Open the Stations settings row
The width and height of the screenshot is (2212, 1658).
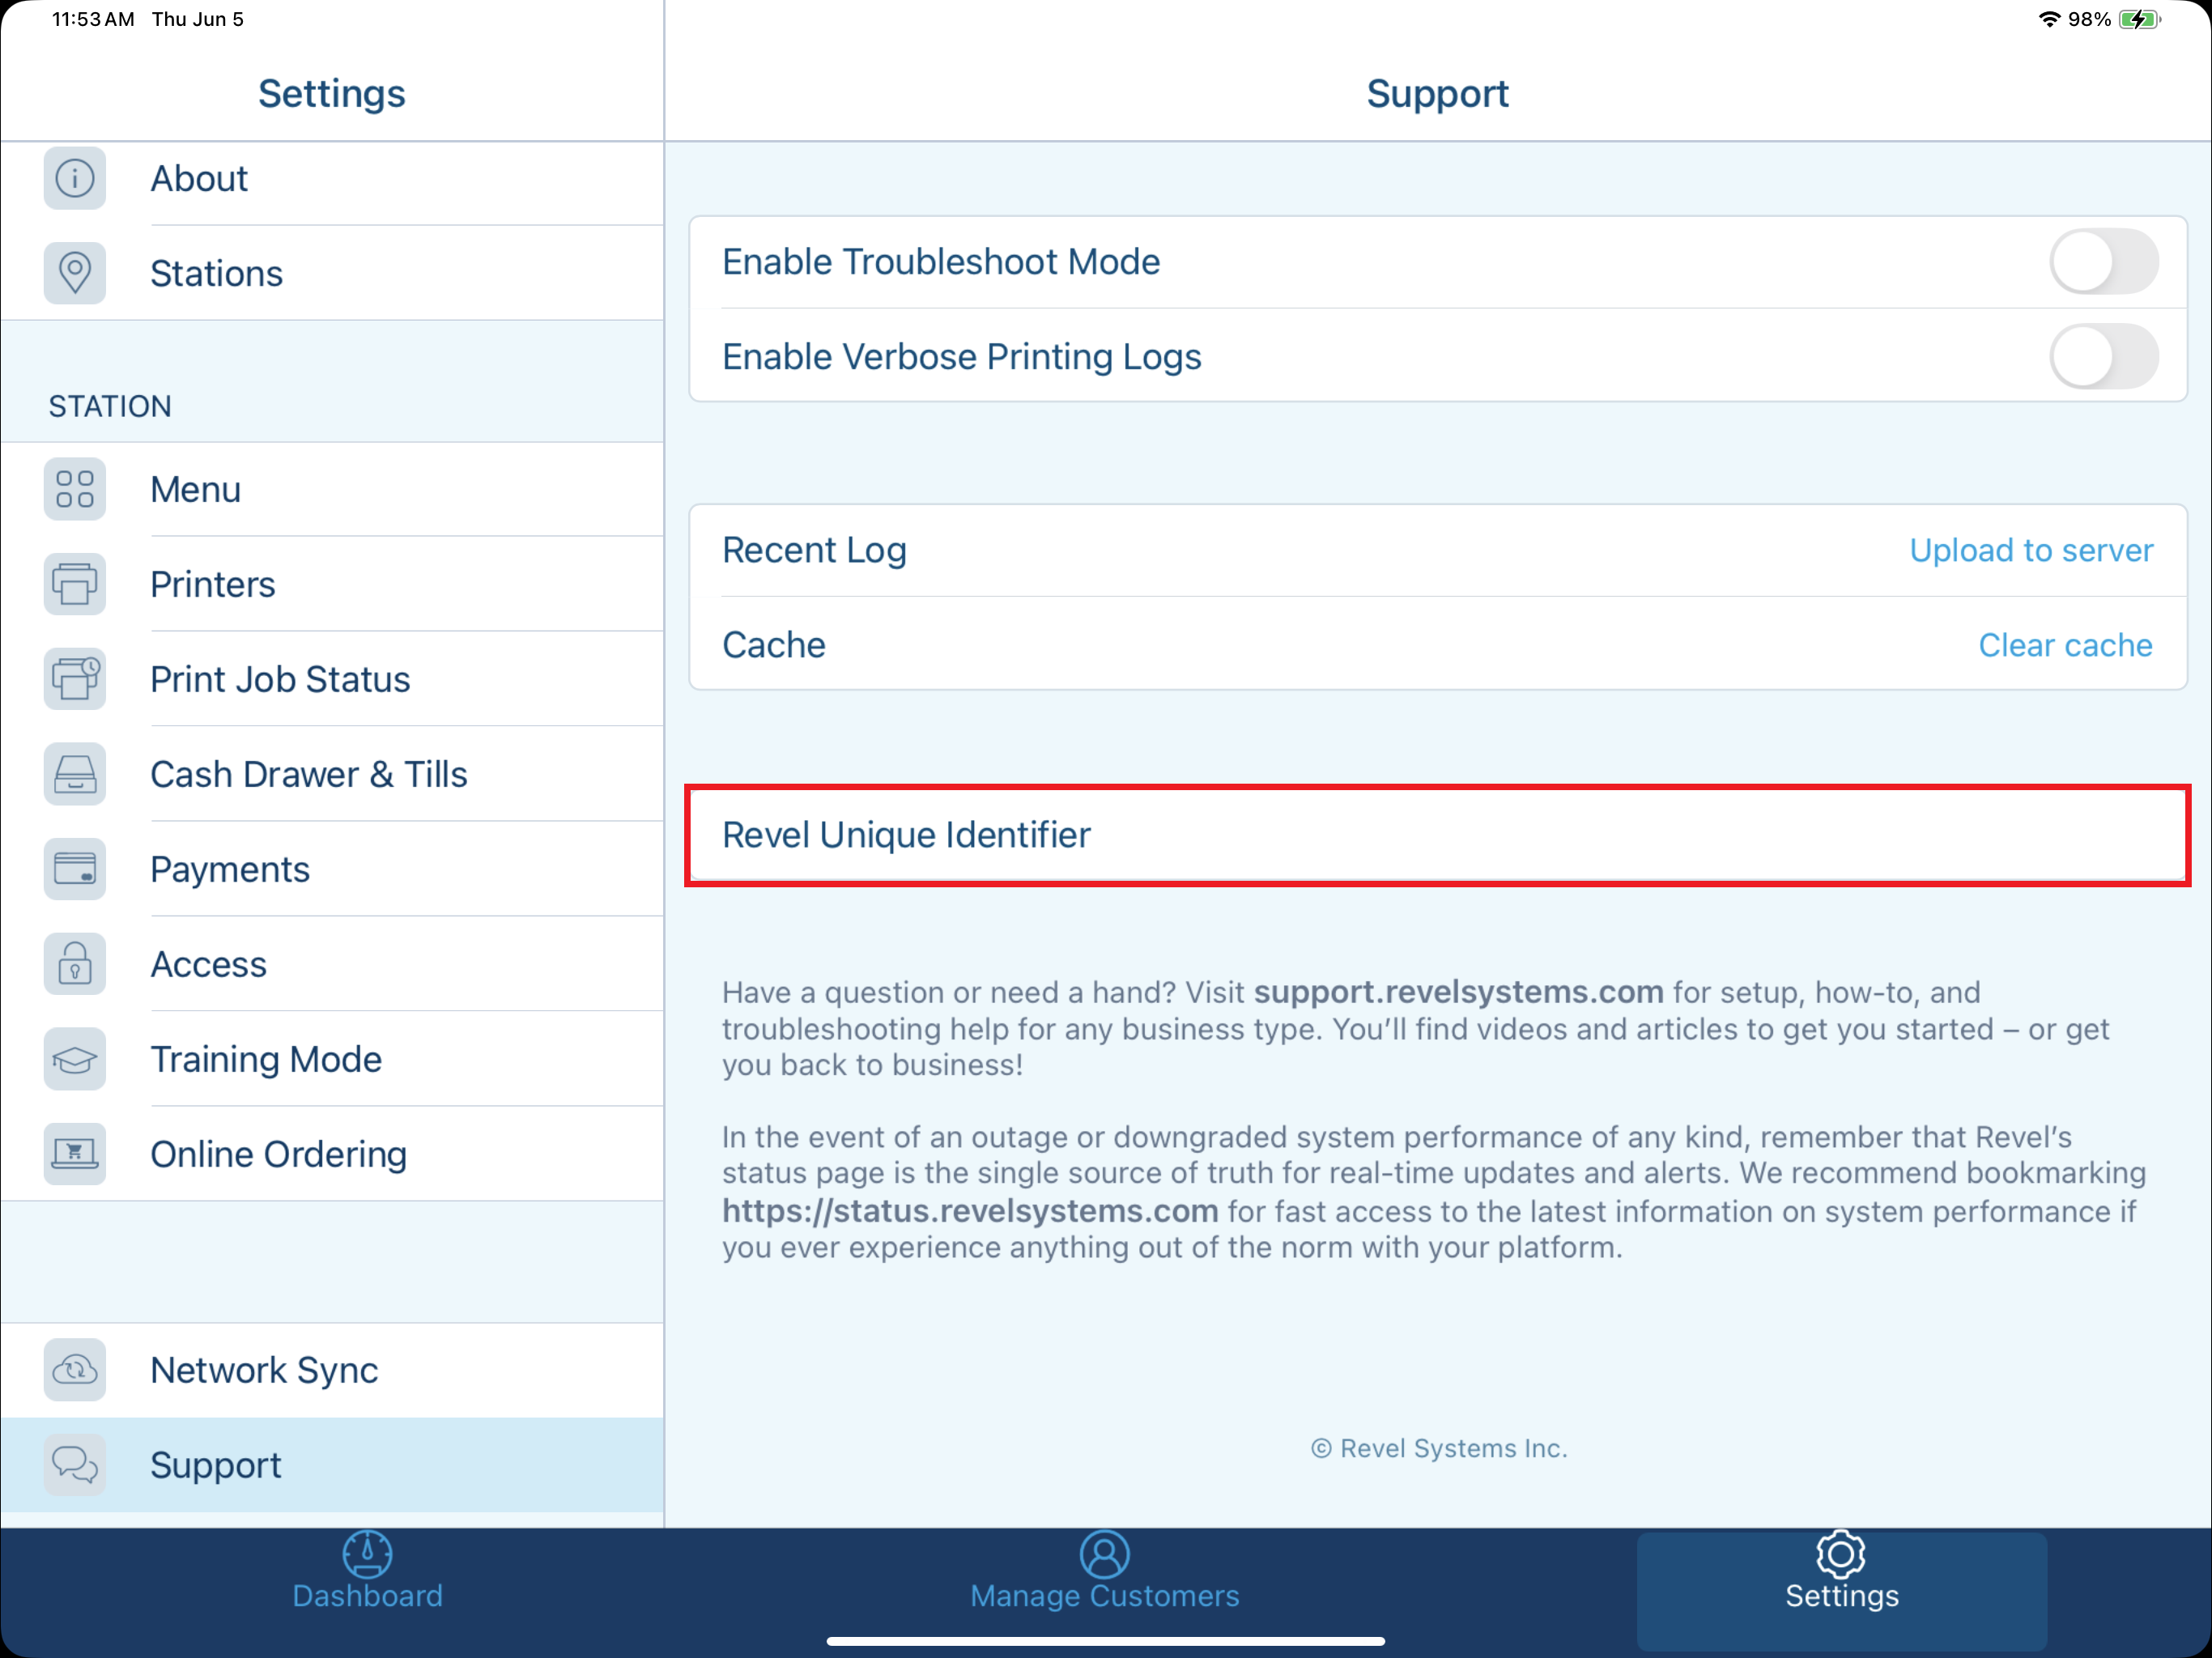[332, 273]
